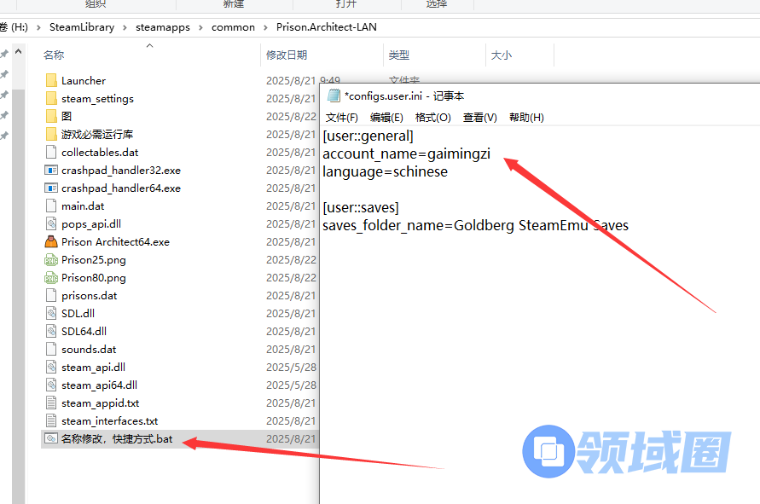This screenshot has width=760, height=504.
Task: Click the Notepad icon in title bar
Action: tap(334, 96)
